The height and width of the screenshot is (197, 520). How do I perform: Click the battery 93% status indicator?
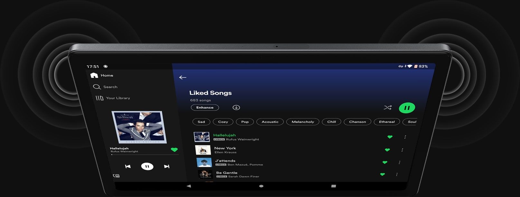(421, 66)
